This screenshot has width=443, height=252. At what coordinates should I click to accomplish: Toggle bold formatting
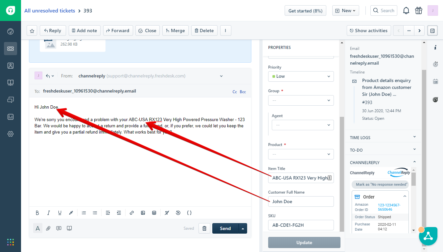click(37, 213)
